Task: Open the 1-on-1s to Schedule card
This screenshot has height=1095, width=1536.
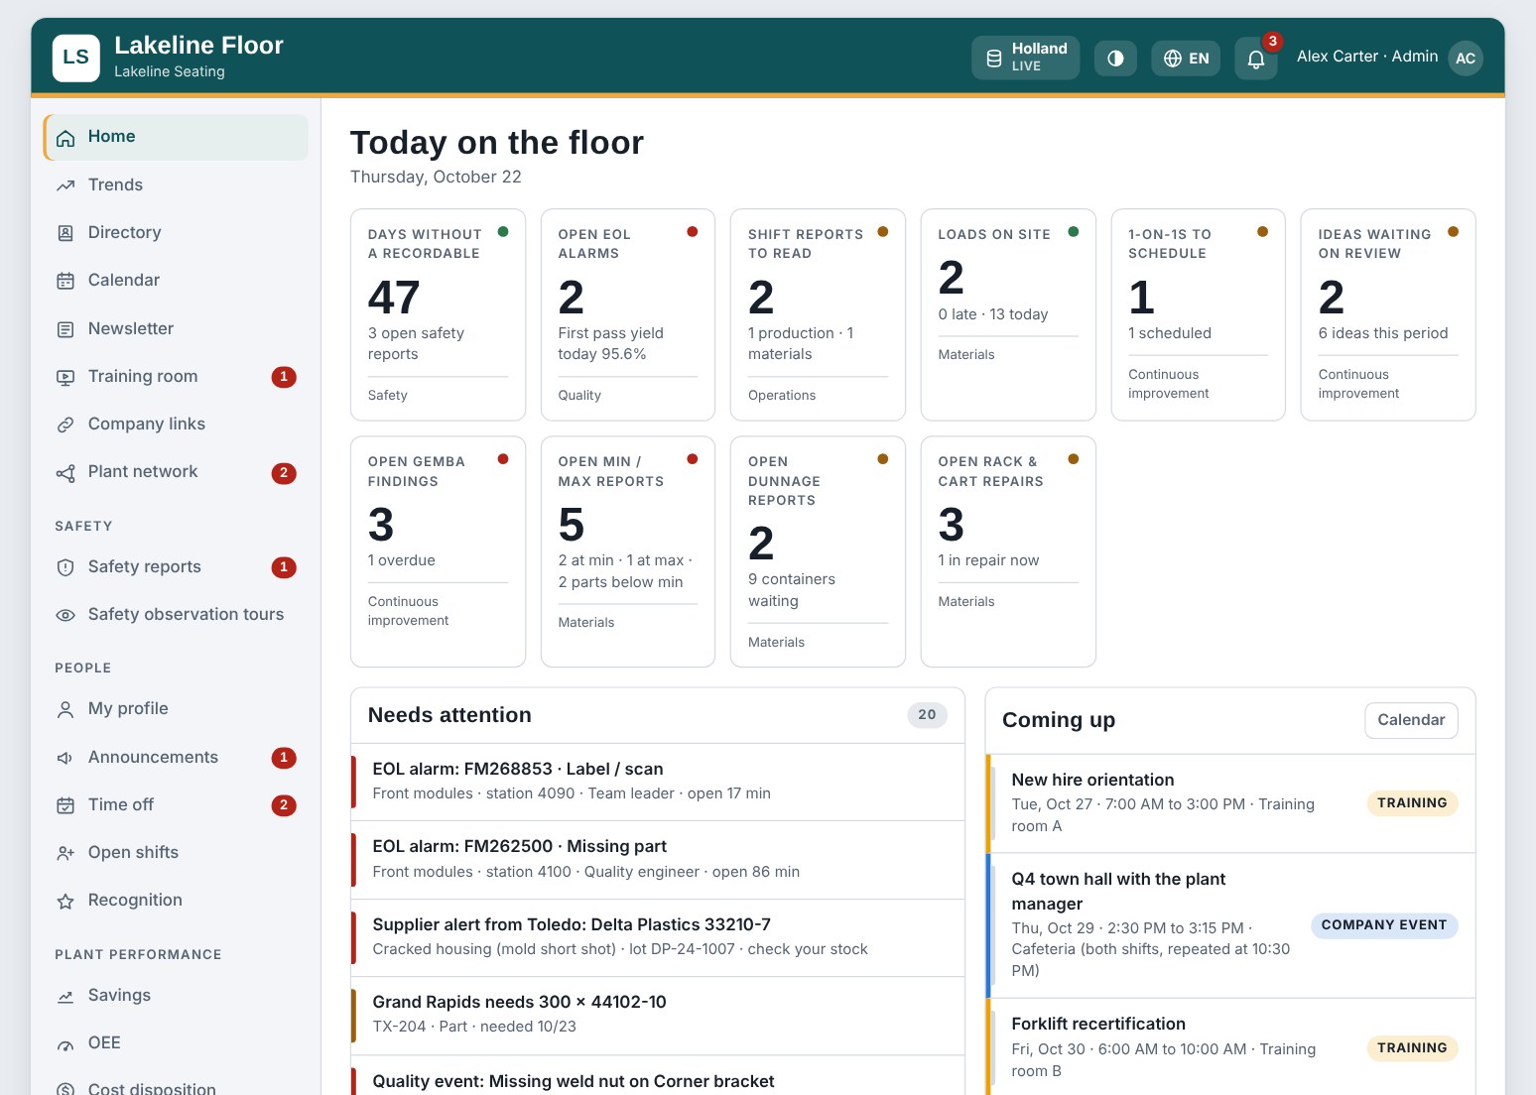Action: [1199, 314]
